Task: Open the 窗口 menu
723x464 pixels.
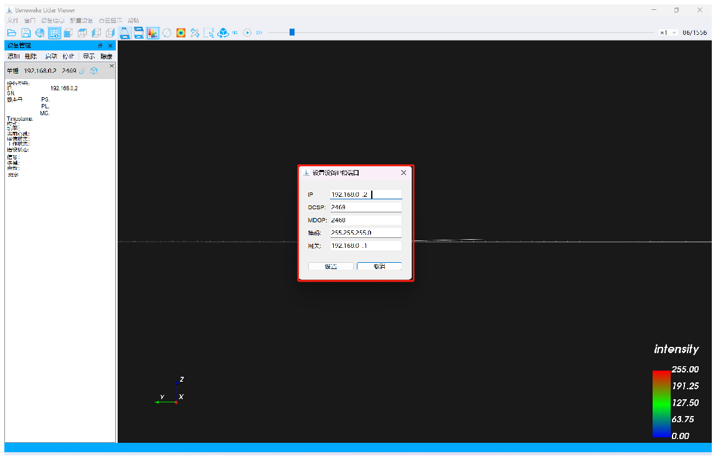Action: 29,21
